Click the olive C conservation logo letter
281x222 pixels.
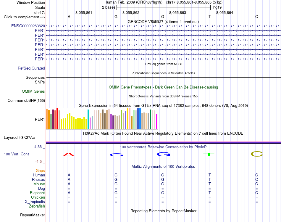click(257, 154)
